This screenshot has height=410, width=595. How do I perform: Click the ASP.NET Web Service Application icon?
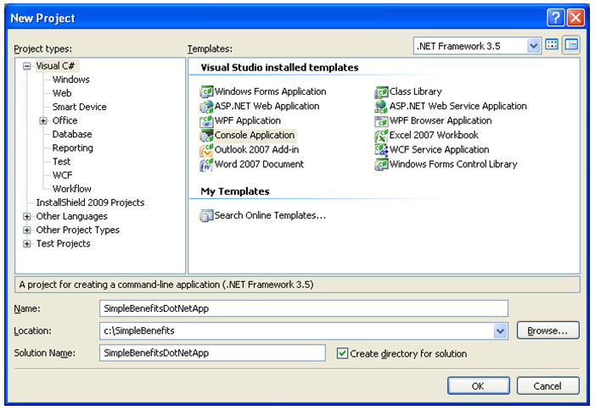[381, 107]
